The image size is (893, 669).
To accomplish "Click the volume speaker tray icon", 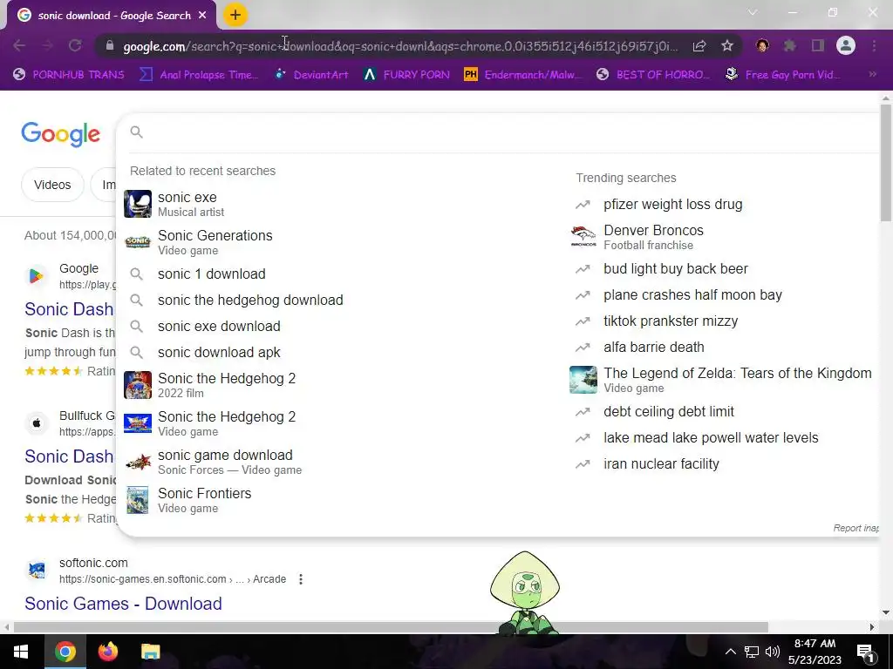I will coord(773,652).
